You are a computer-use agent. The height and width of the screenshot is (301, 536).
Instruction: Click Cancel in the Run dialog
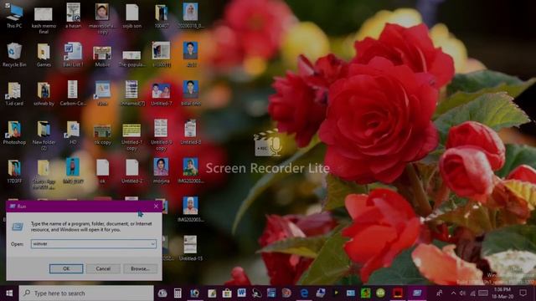pos(103,268)
